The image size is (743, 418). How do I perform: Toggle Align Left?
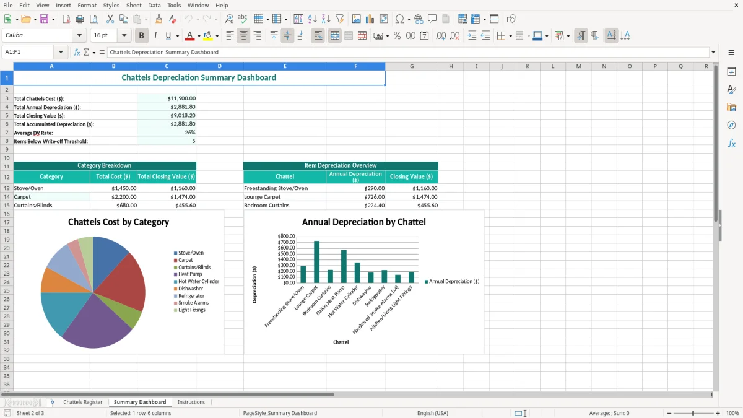point(230,36)
